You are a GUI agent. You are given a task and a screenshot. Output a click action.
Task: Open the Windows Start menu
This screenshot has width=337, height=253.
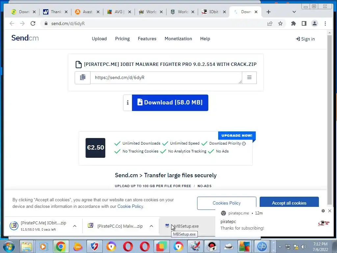click(x=9, y=247)
